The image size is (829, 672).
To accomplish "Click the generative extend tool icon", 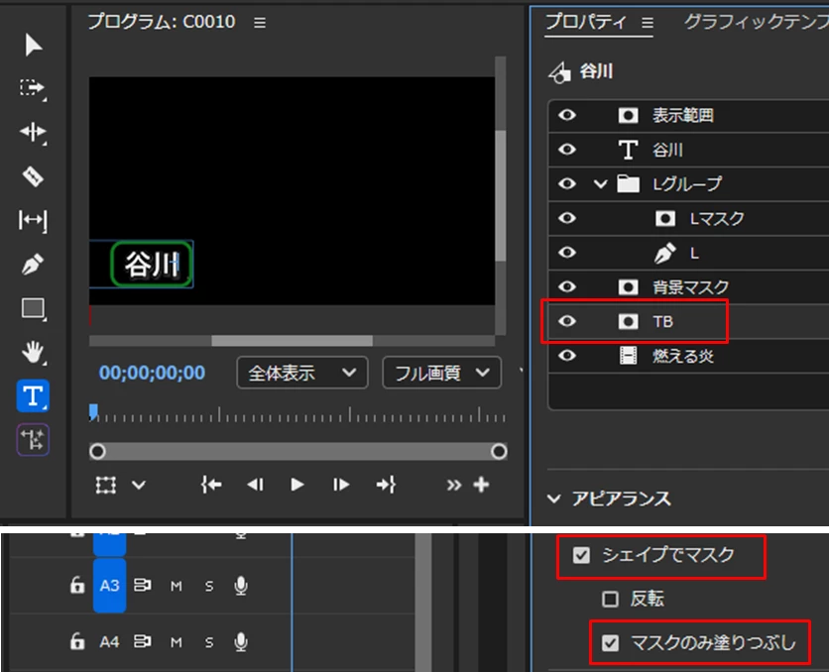I will (33, 439).
